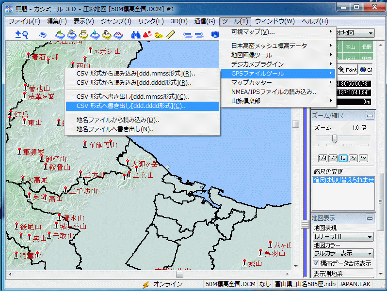Click the paint palette icon in toolbar
Viewport: 387px width, 291px height.
click(159, 34)
